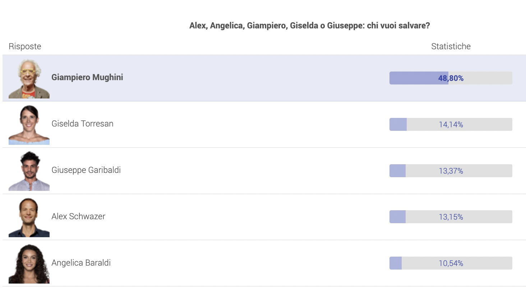Click Giampiero Mughini's portrait photo
Image resolution: width=526 pixels, height=294 pixels.
point(29,78)
